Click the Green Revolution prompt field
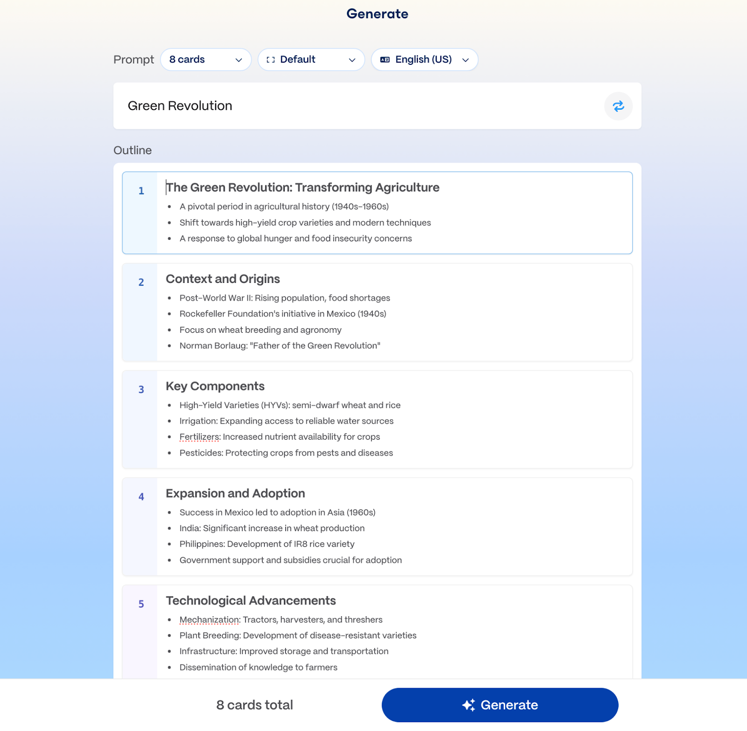747x731 pixels. [377, 106]
